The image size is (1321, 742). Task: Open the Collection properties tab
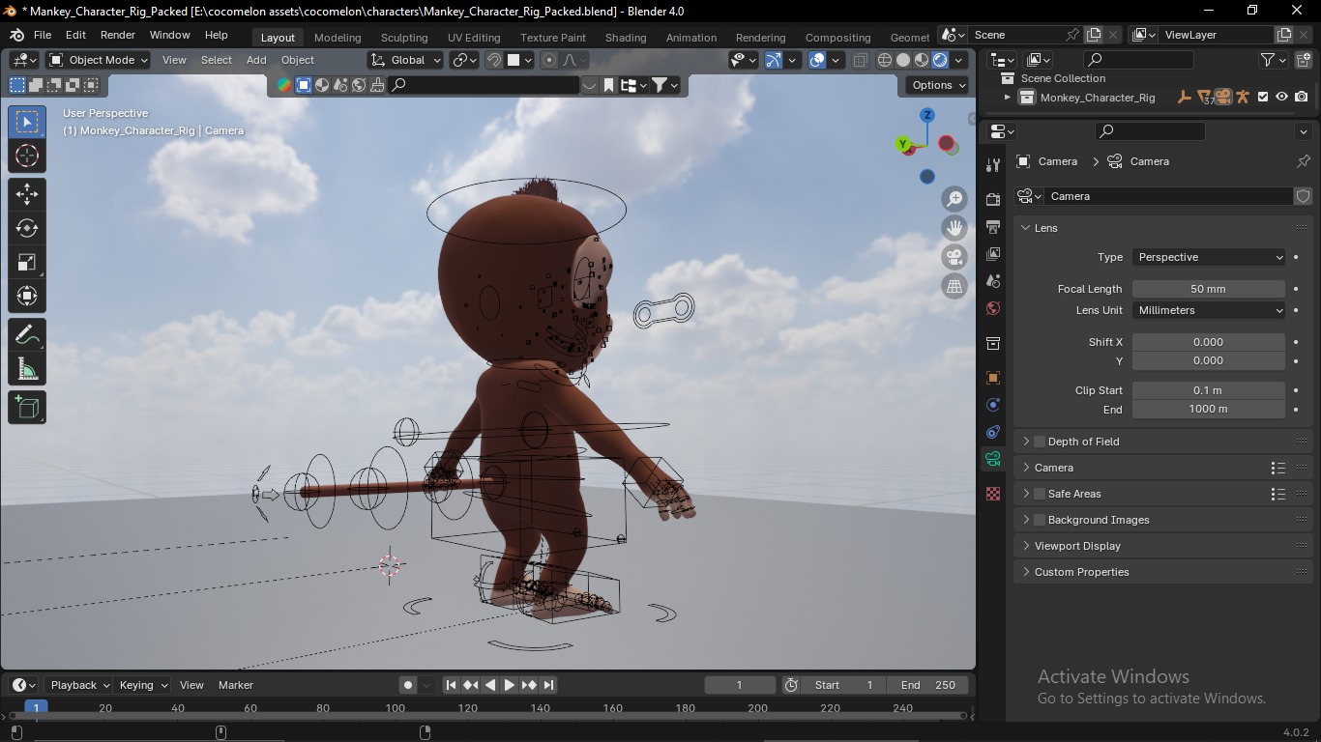tap(993, 344)
